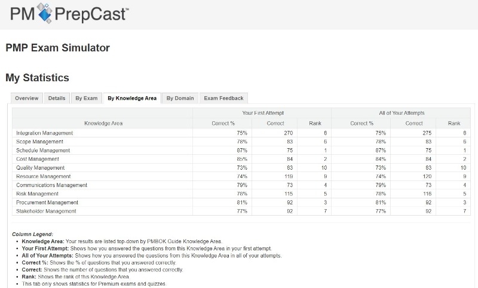Open the Details tab
Screen dimensions: 478x288
[57, 98]
